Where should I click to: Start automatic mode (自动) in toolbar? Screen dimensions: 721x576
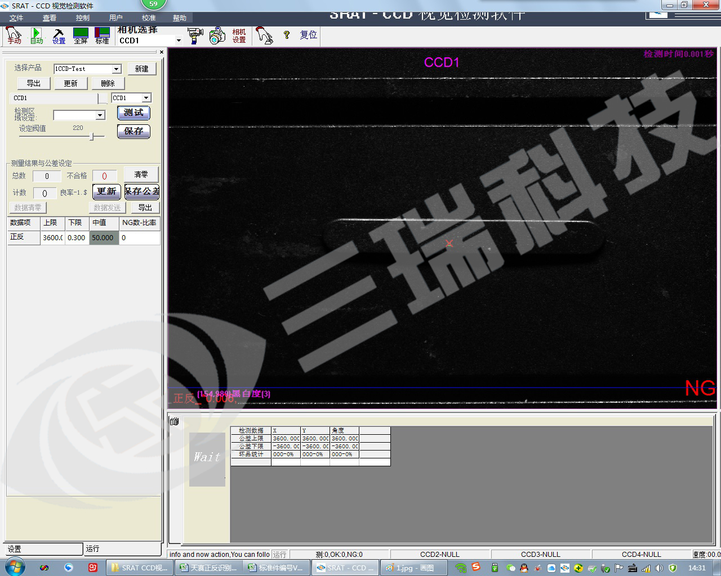point(37,35)
